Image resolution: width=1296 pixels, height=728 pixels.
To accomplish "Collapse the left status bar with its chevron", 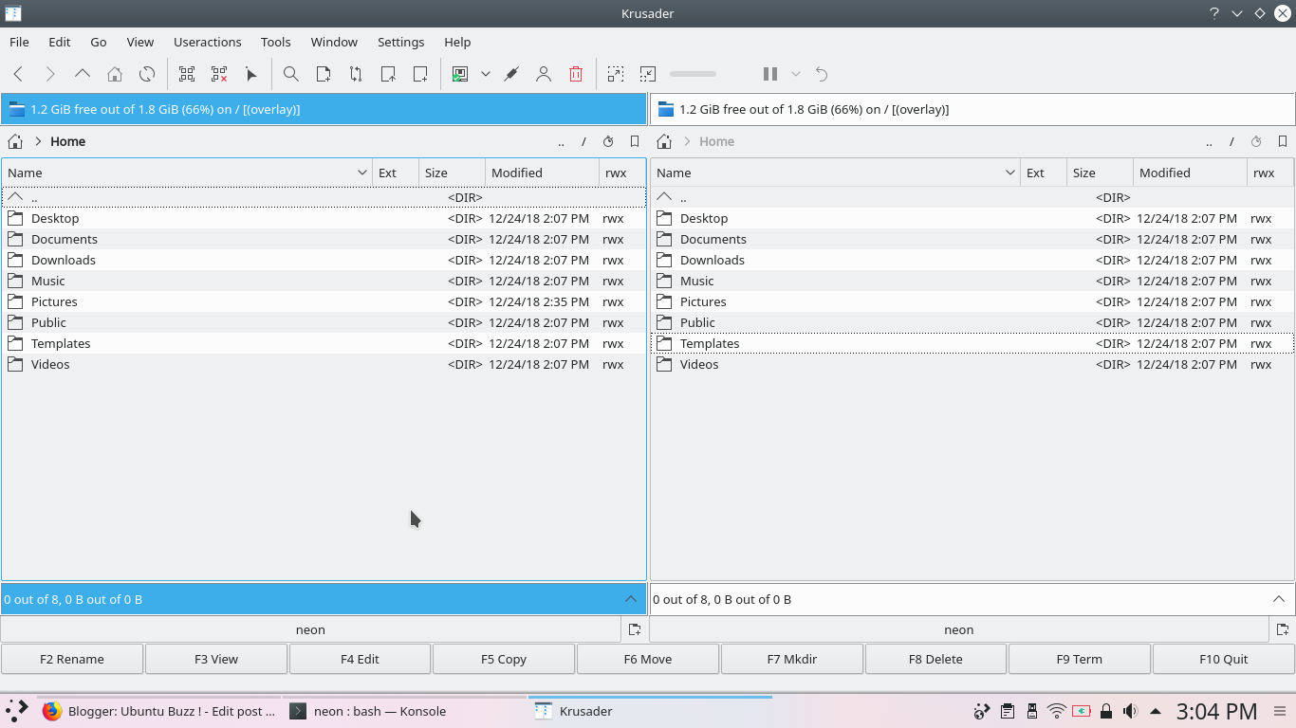I will [631, 598].
